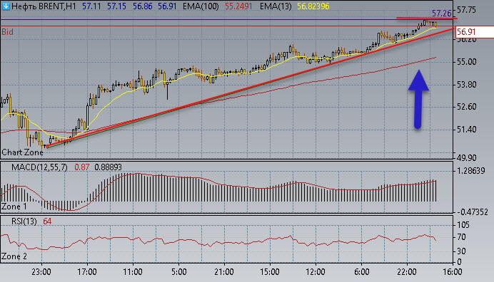Select the low price value 56.86
The height and width of the screenshot is (282, 494).
142,6
